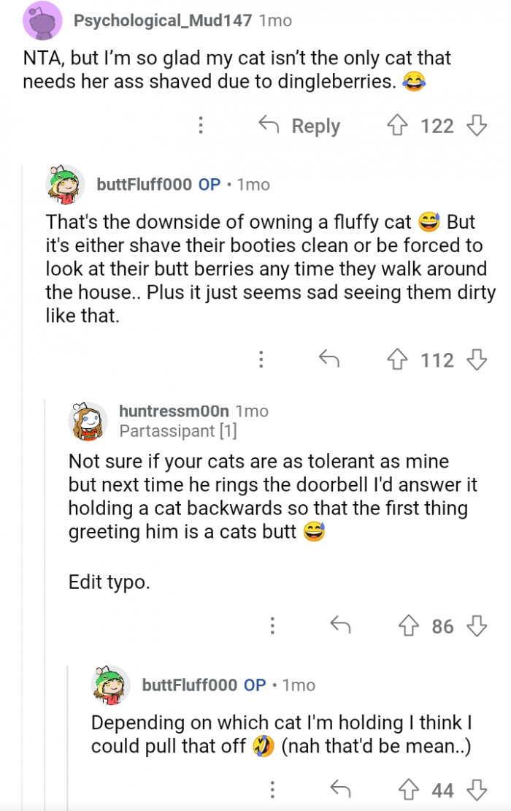This screenshot has height=811, width=511.
Task: Downvote huntressm00n's 86-vote comment
Action: 477,625
